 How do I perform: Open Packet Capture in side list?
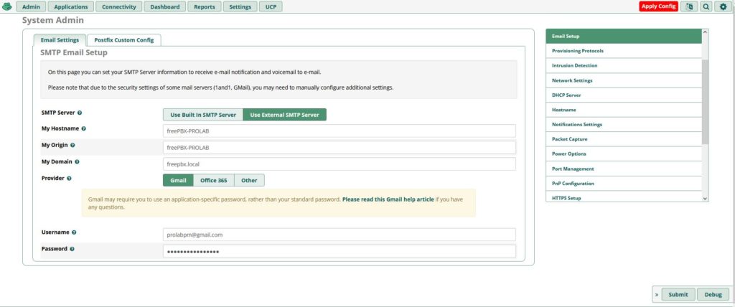[x=624, y=139]
